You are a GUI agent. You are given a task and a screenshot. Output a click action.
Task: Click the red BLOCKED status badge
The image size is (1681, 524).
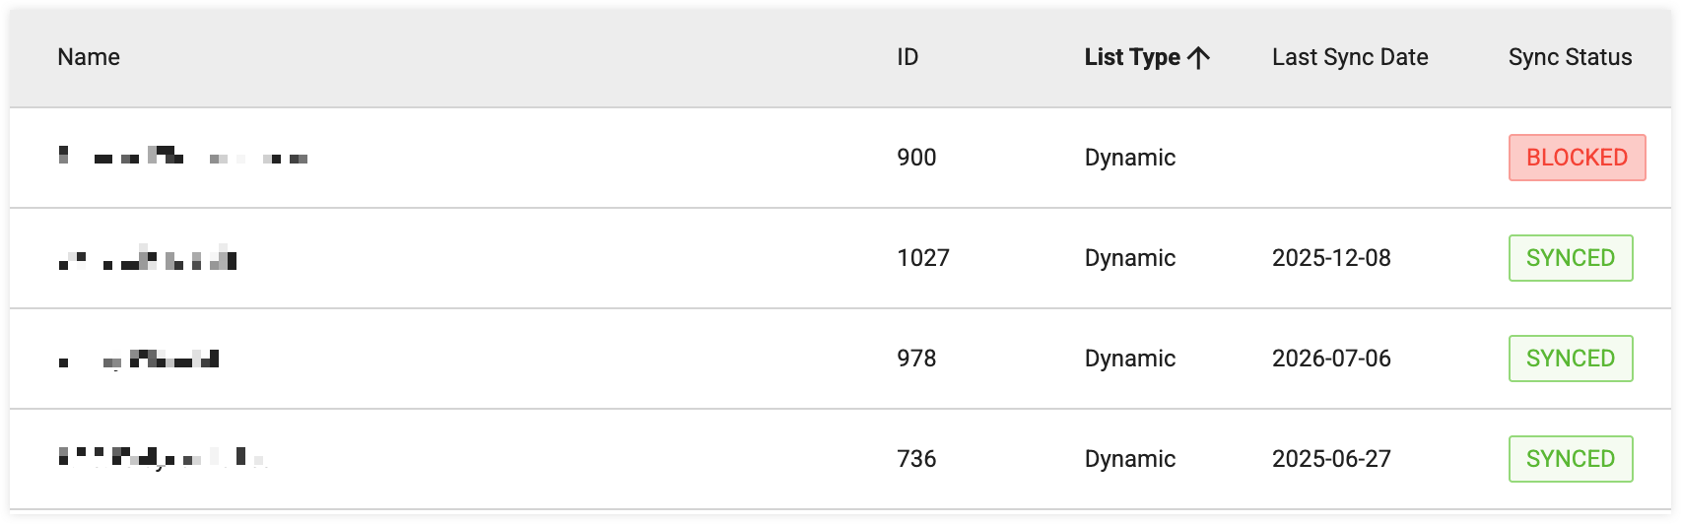[x=1577, y=158]
